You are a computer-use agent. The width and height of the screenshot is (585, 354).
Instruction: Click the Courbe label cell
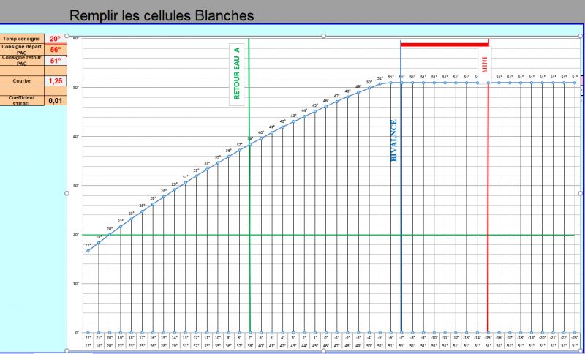tap(22, 81)
